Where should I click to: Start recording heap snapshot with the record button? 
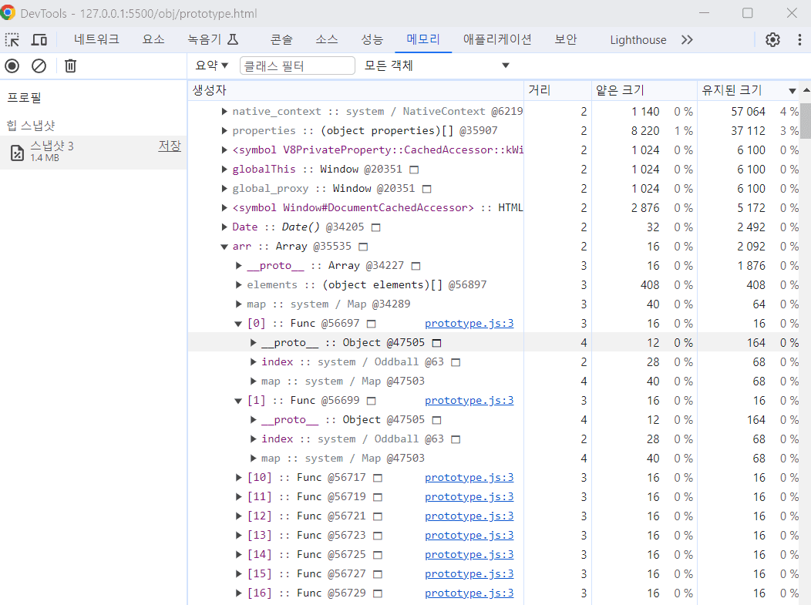click(12, 66)
